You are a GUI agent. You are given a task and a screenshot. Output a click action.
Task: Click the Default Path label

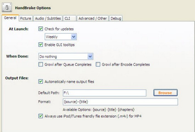tap(49, 93)
